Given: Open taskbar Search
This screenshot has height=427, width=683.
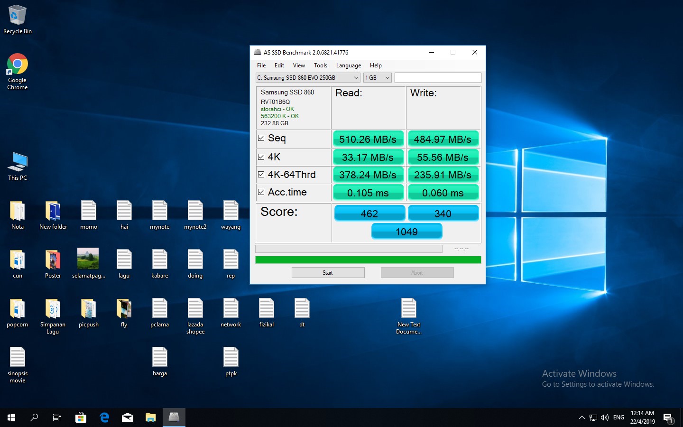Looking at the screenshot, I should 34,418.
